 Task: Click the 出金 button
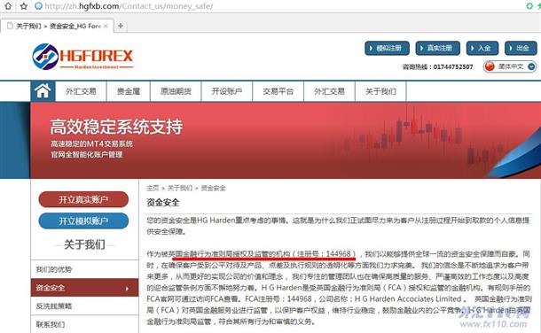pos(521,48)
